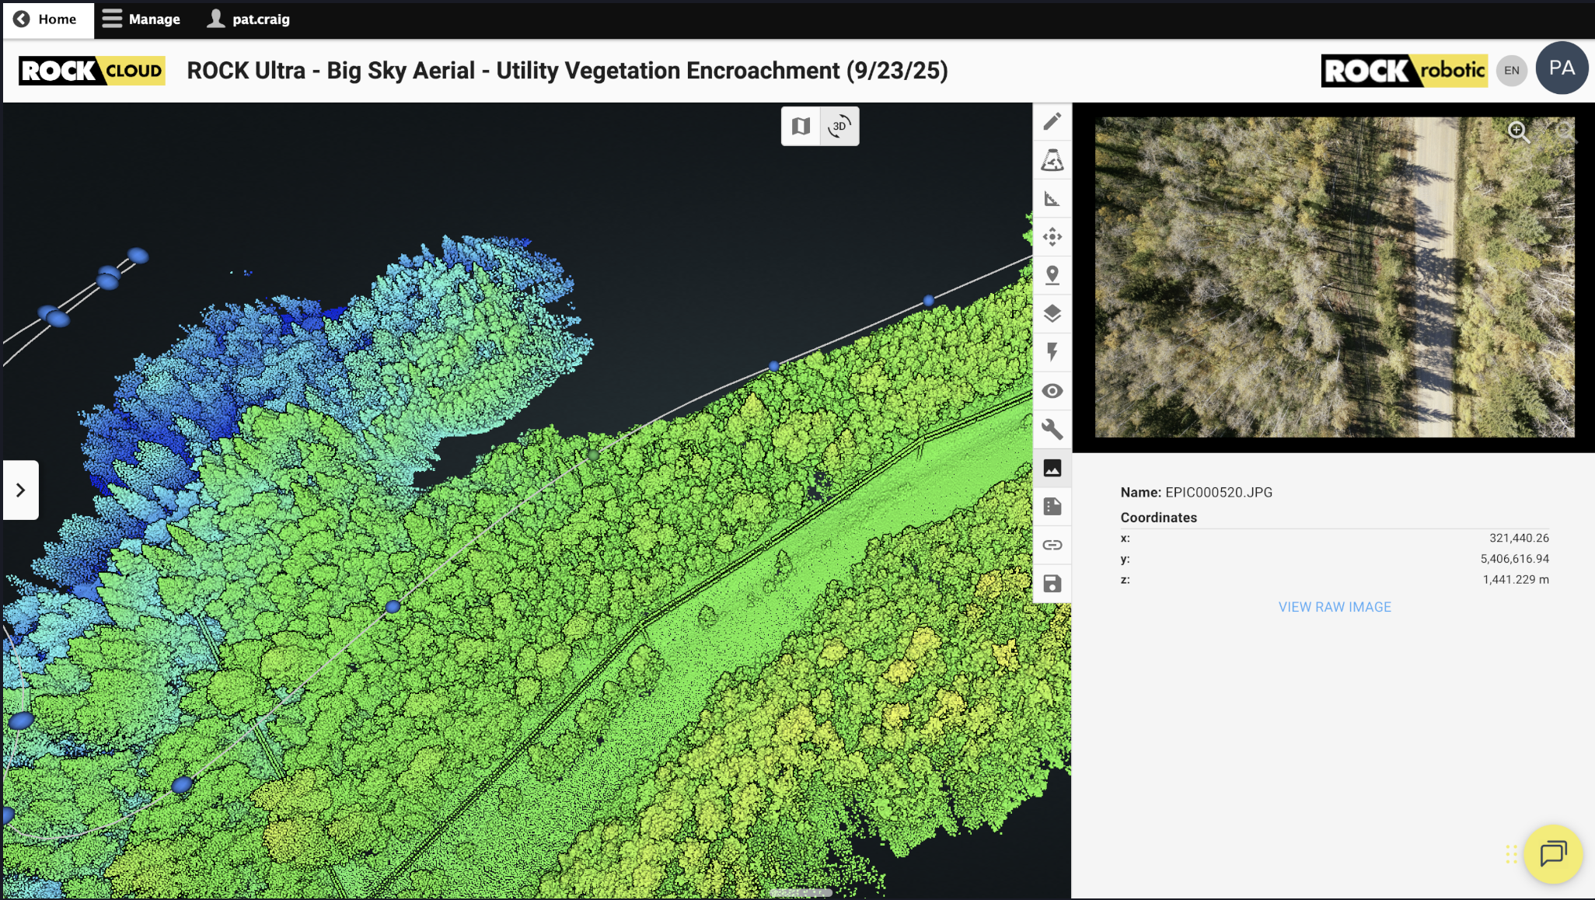Open the wrench settings tool
This screenshot has width=1595, height=900.
(1052, 429)
